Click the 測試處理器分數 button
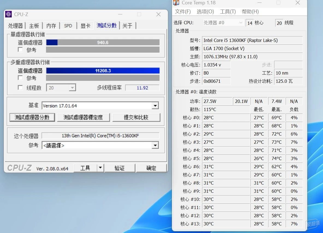The width and height of the screenshot is (323, 233). [x=32, y=117]
